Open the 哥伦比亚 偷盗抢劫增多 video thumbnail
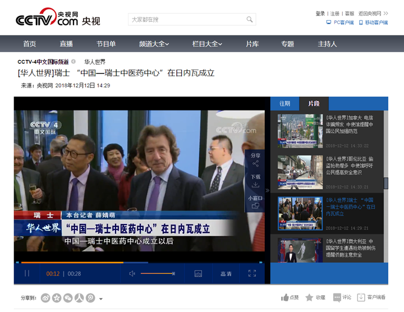This screenshot has width=404, height=312. (300, 172)
